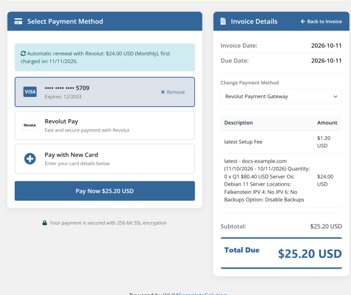Click the Change Payment Method label
Image resolution: width=351 pixels, height=295 pixels.
(250, 83)
